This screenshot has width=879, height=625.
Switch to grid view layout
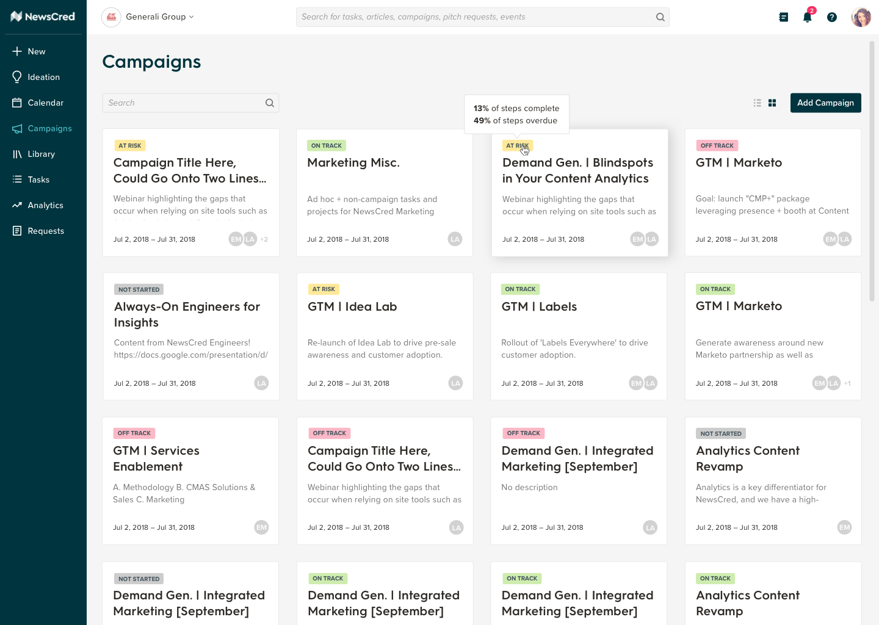coord(772,103)
